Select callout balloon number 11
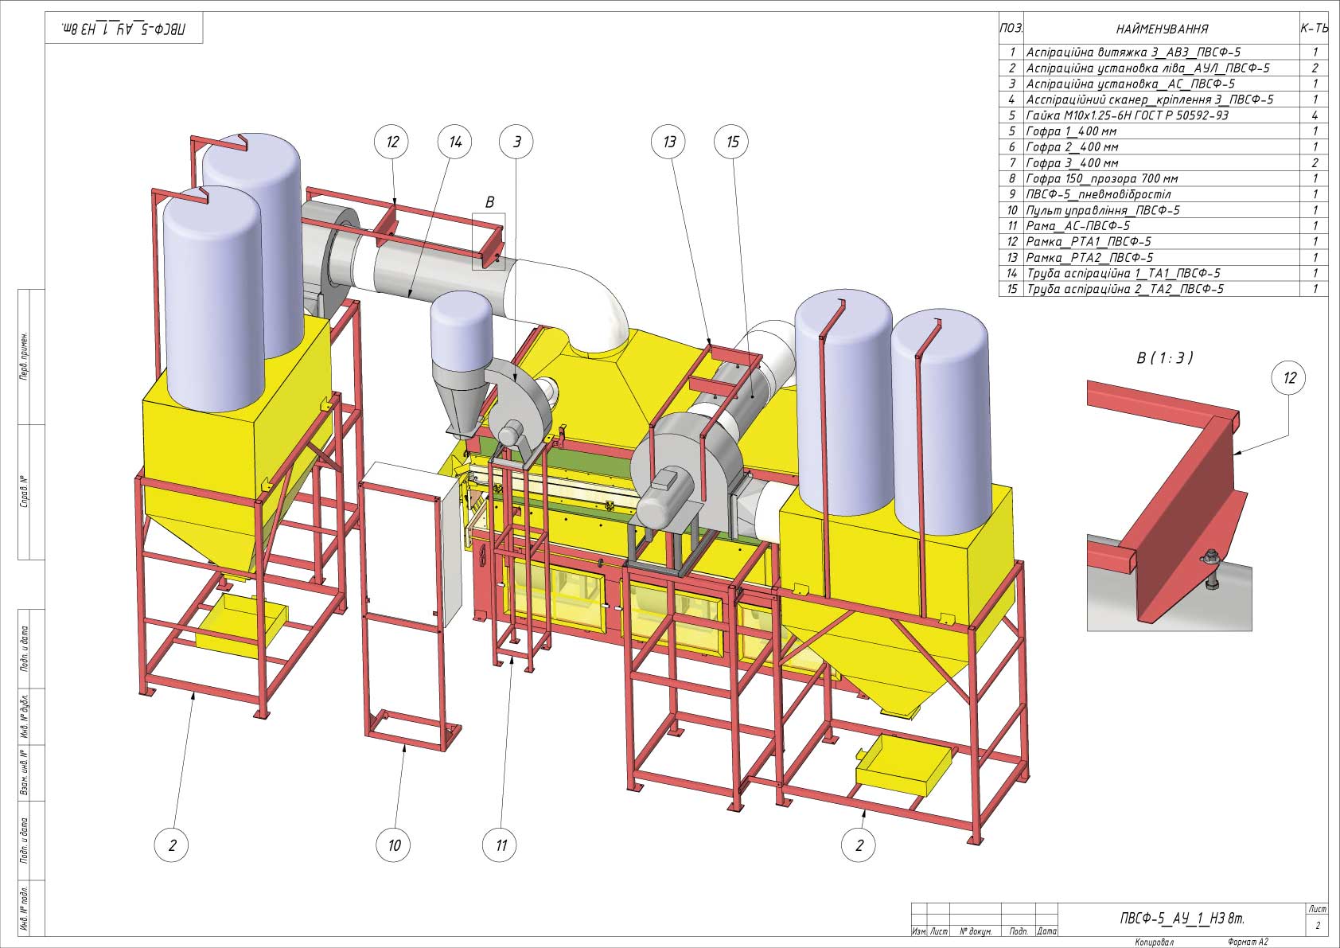The image size is (1340, 948). click(501, 845)
